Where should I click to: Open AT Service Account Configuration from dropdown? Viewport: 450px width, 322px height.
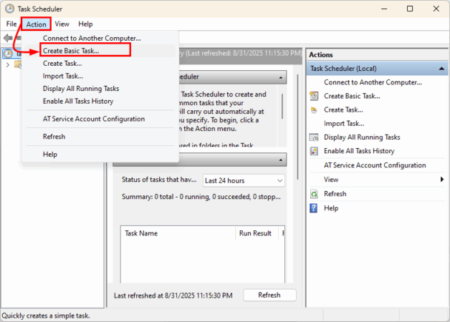[100, 119]
